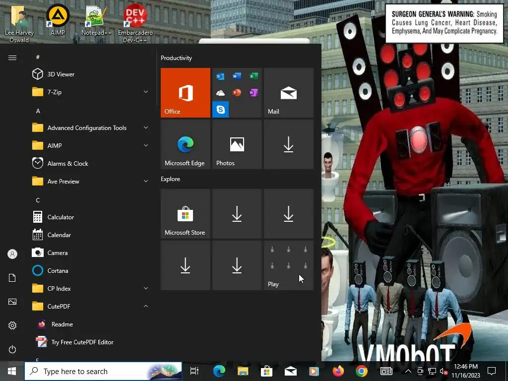Launch Cortana from the app list

(89, 270)
